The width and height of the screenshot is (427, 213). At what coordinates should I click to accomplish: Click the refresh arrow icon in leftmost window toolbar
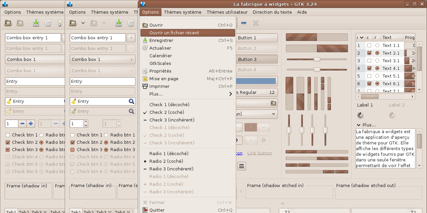coord(48,23)
